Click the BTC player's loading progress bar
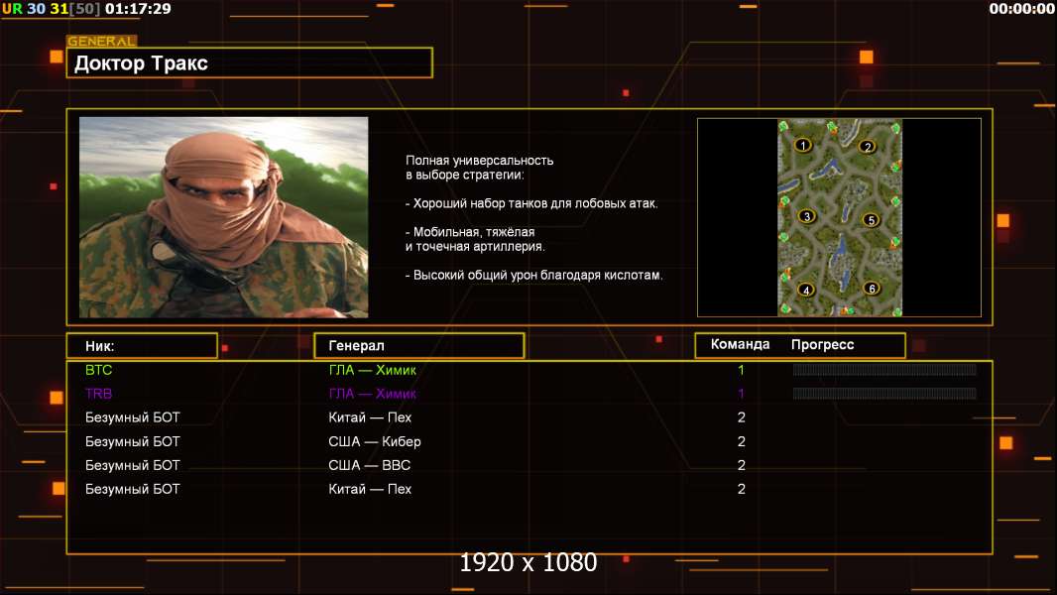 click(x=884, y=369)
